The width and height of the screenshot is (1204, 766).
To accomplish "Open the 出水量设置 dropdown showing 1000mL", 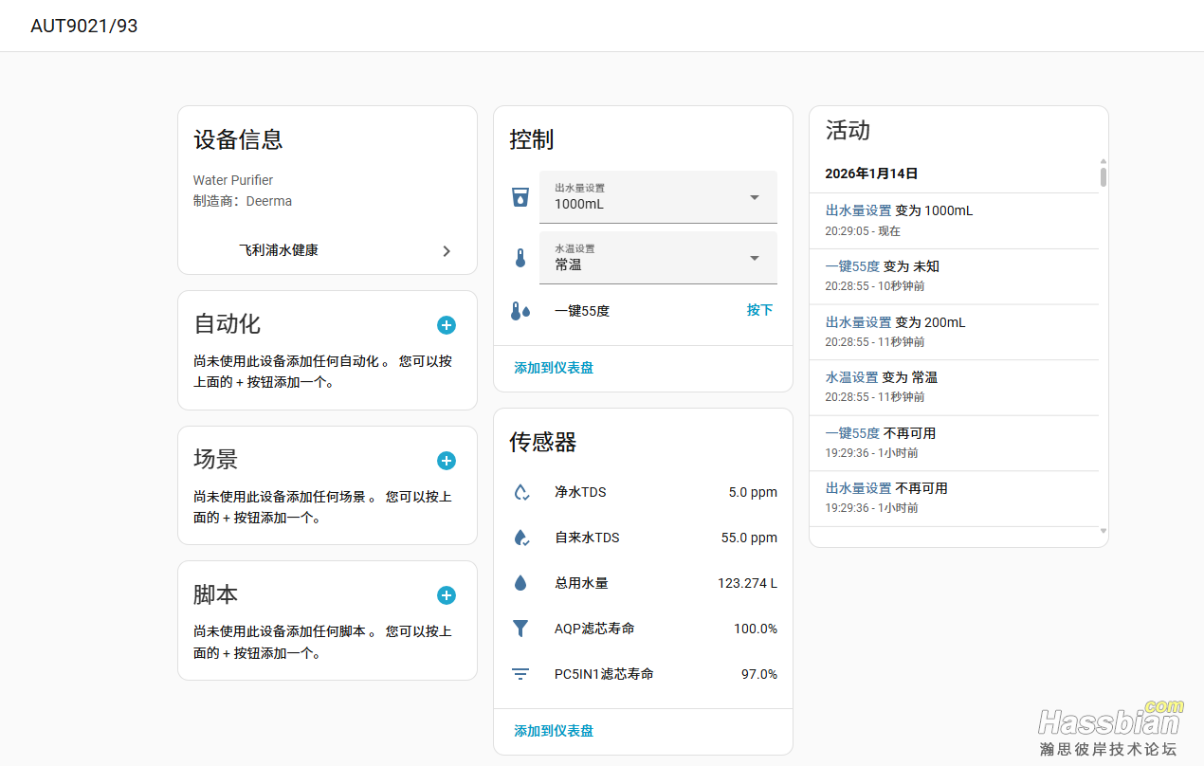I will tap(658, 197).
